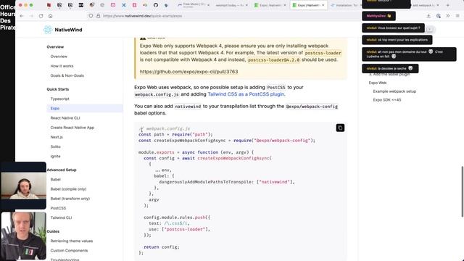Open Create React Native App quick start
Screen dimensions: 464x261
tap(72, 128)
